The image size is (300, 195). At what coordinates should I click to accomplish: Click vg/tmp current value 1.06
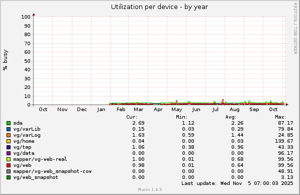pos(138,147)
